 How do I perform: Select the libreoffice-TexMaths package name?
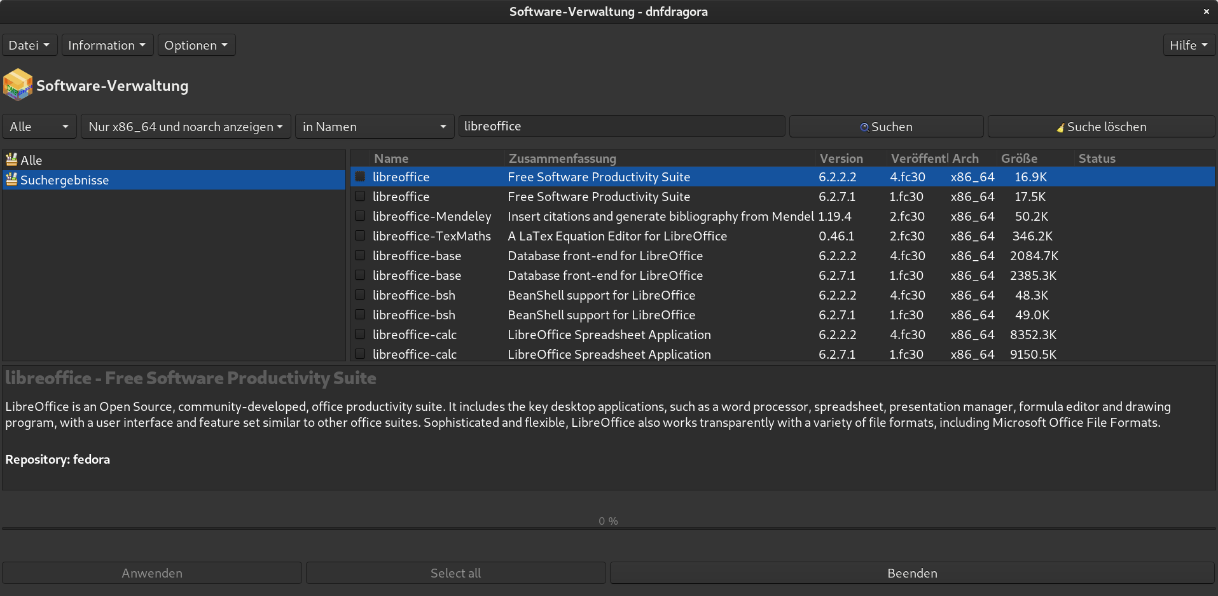(432, 236)
